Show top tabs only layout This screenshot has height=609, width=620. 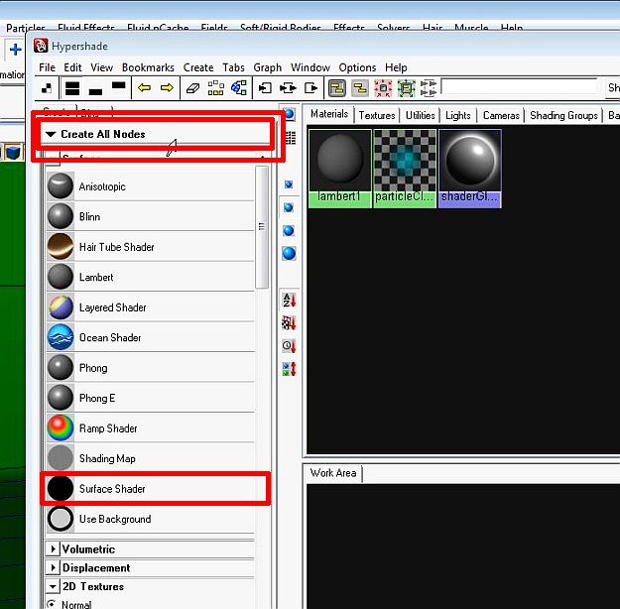click(x=119, y=84)
